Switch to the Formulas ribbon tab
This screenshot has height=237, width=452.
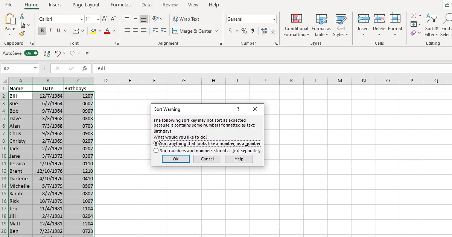point(120,5)
